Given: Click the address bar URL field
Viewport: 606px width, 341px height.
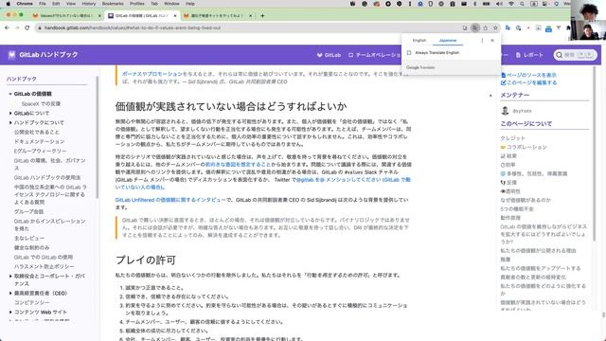Looking at the screenshot, I should [247, 27].
